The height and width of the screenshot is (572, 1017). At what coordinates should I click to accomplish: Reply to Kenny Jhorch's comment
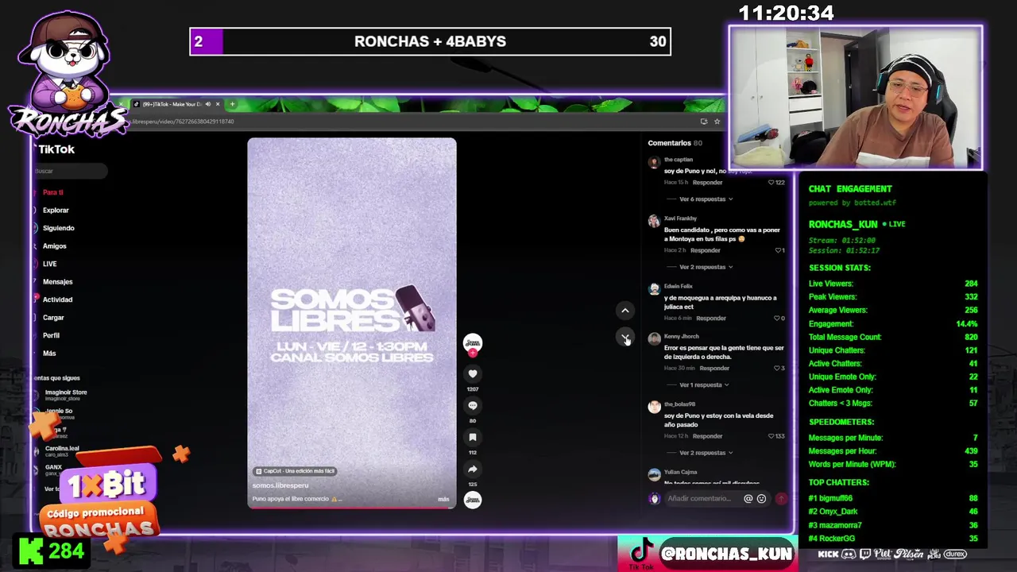[713, 369]
